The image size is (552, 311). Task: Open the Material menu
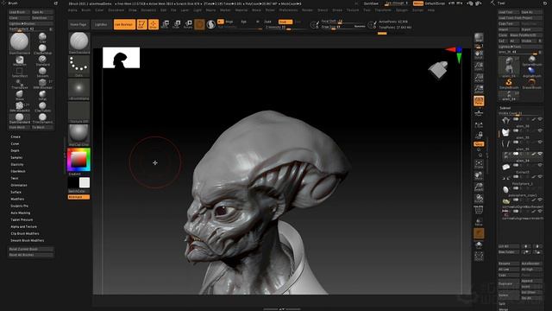[241, 10]
